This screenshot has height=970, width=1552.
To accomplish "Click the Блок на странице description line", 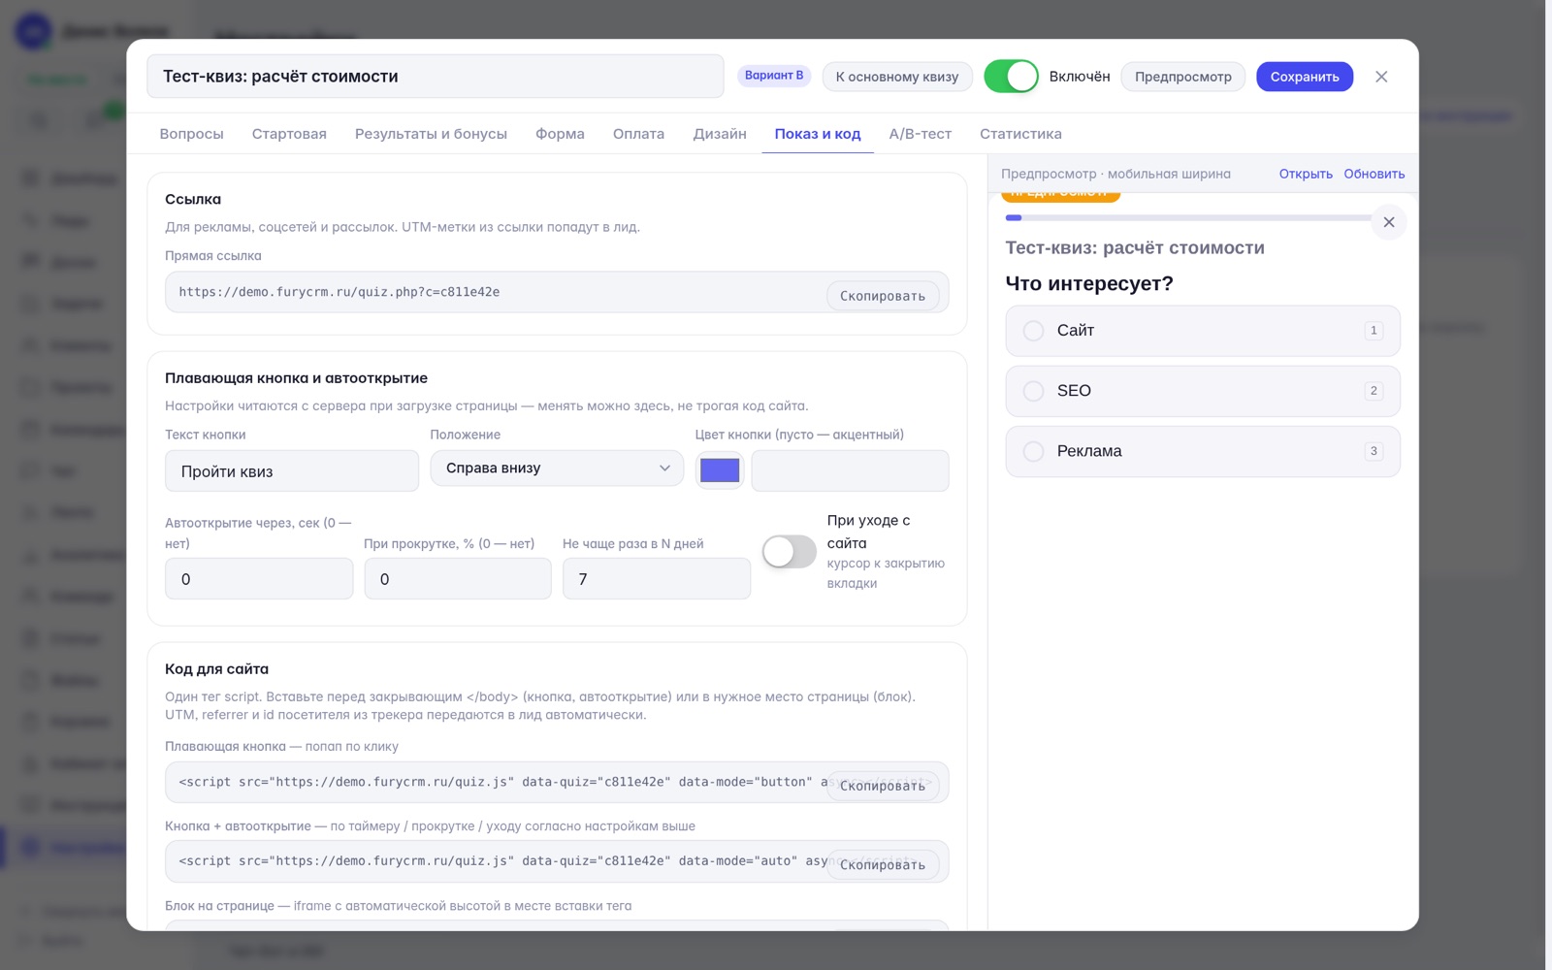I will coord(398,906).
